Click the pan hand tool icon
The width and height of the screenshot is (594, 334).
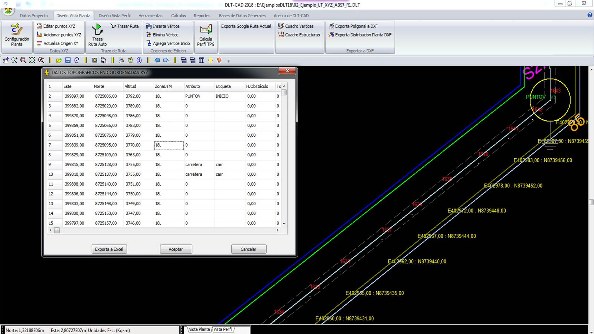6,60
